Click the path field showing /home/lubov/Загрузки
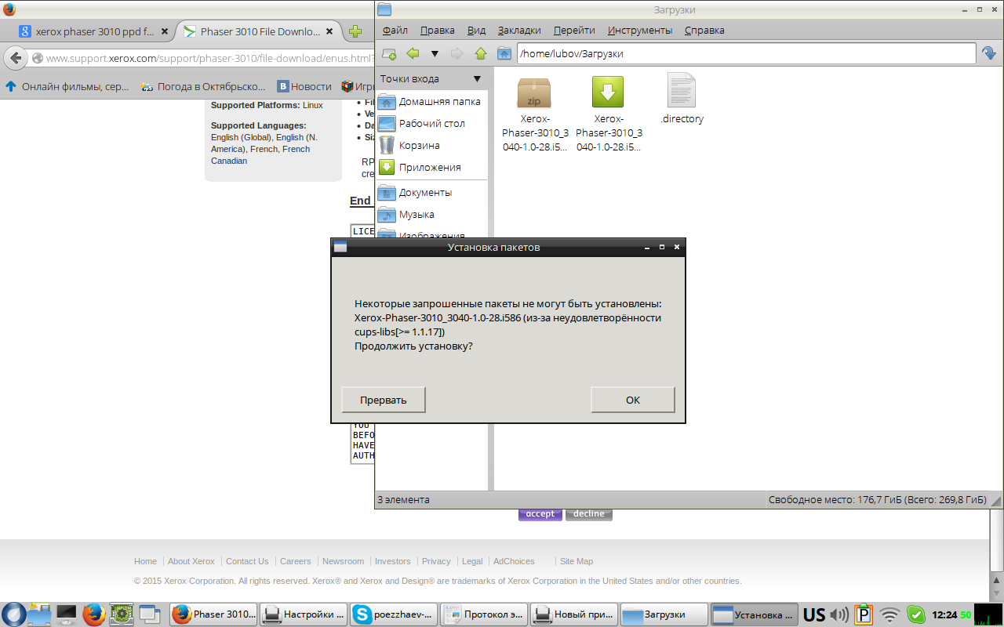 point(745,53)
